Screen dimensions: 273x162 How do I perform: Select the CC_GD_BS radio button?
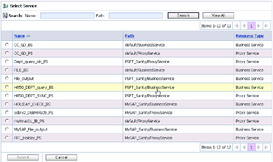[7, 45]
